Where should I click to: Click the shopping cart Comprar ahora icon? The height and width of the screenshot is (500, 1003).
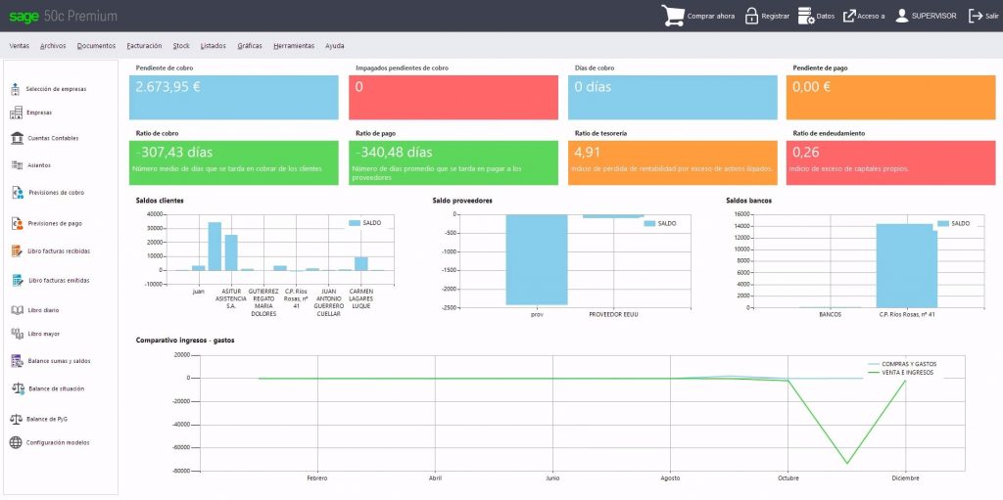click(673, 16)
